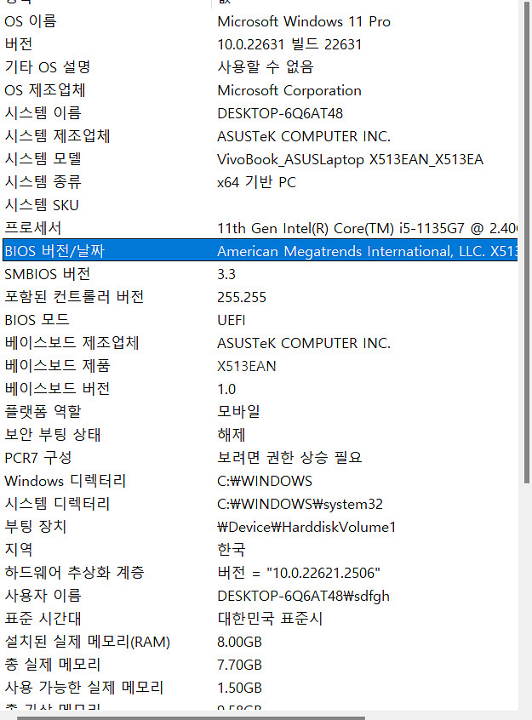Select the '프로세서' row label
Viewport: 532px width, 720px height.
(32, 228)
